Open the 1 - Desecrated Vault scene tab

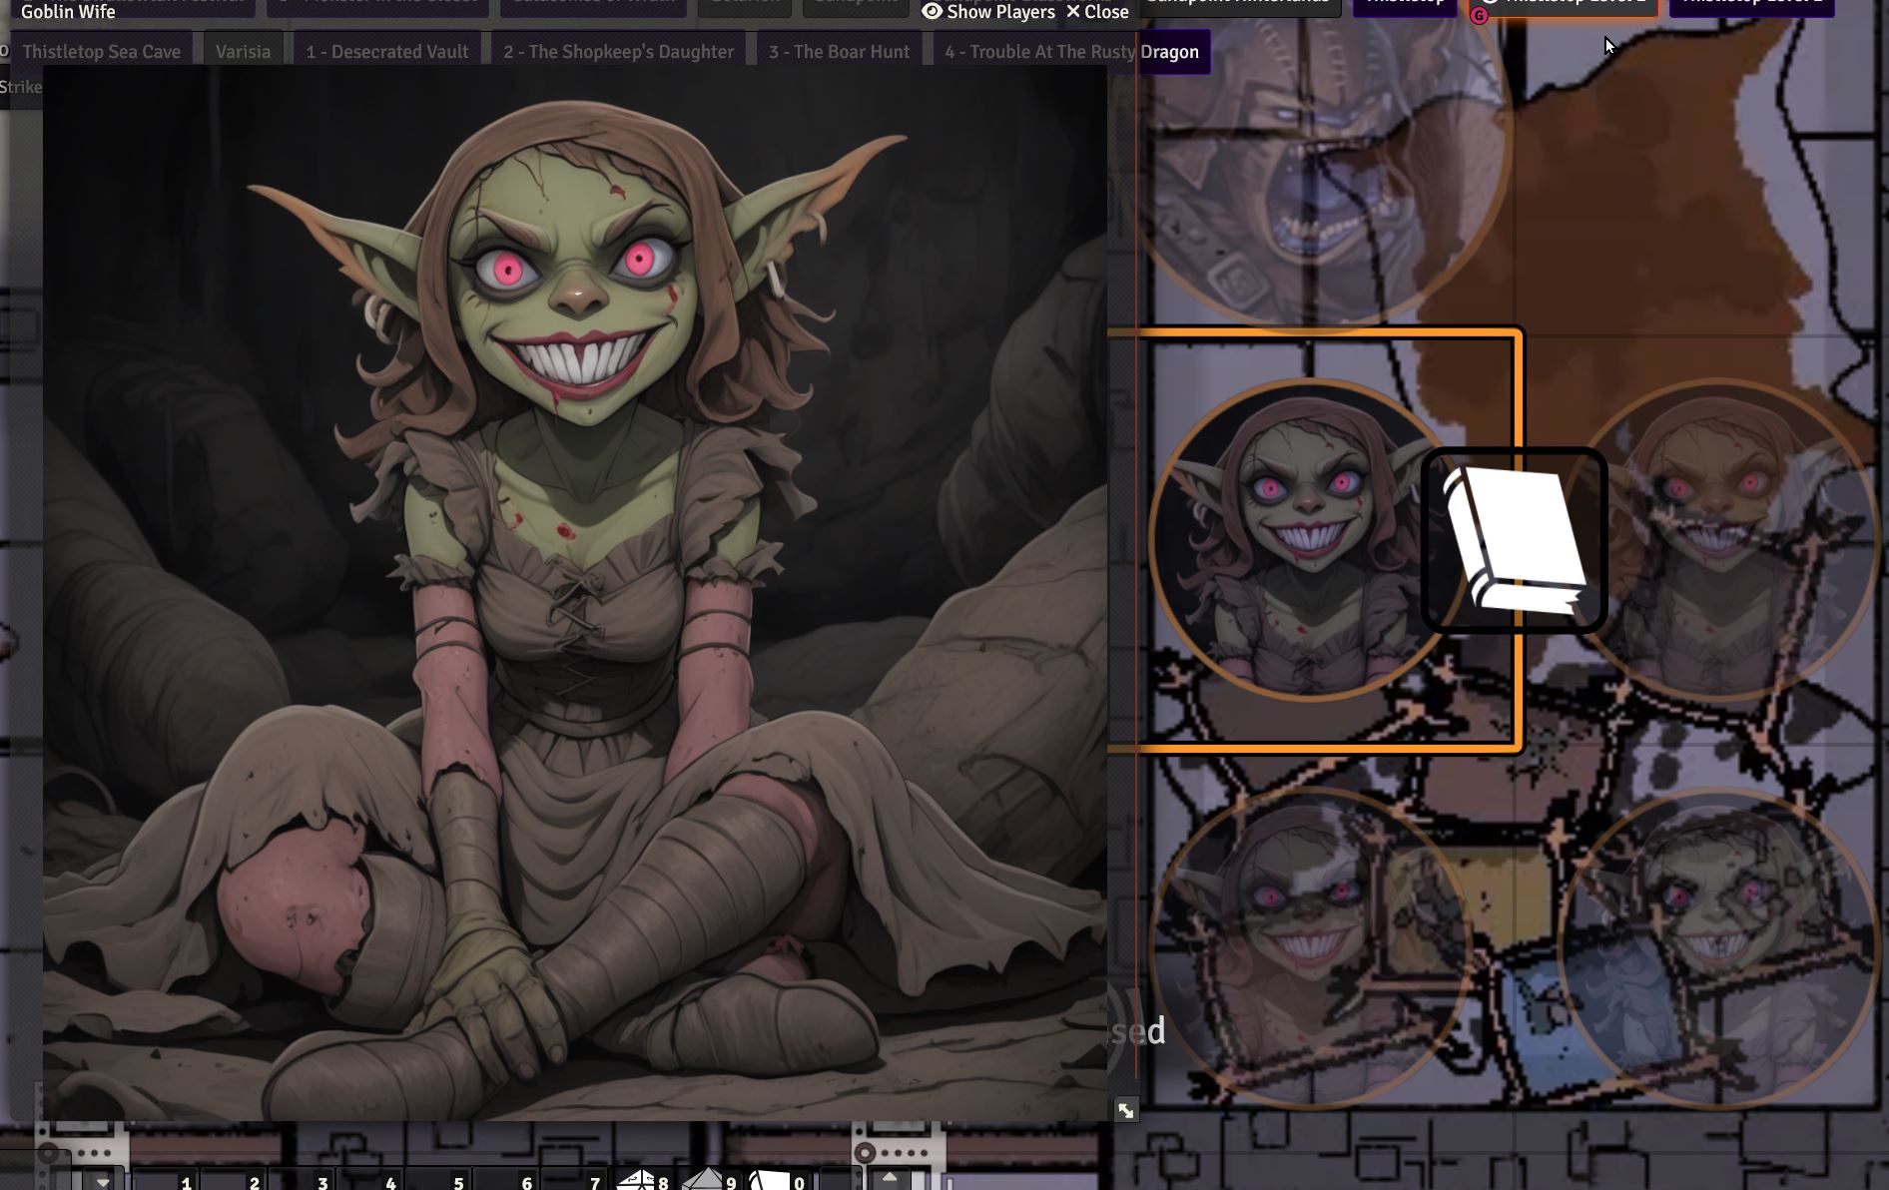point(386,51)
